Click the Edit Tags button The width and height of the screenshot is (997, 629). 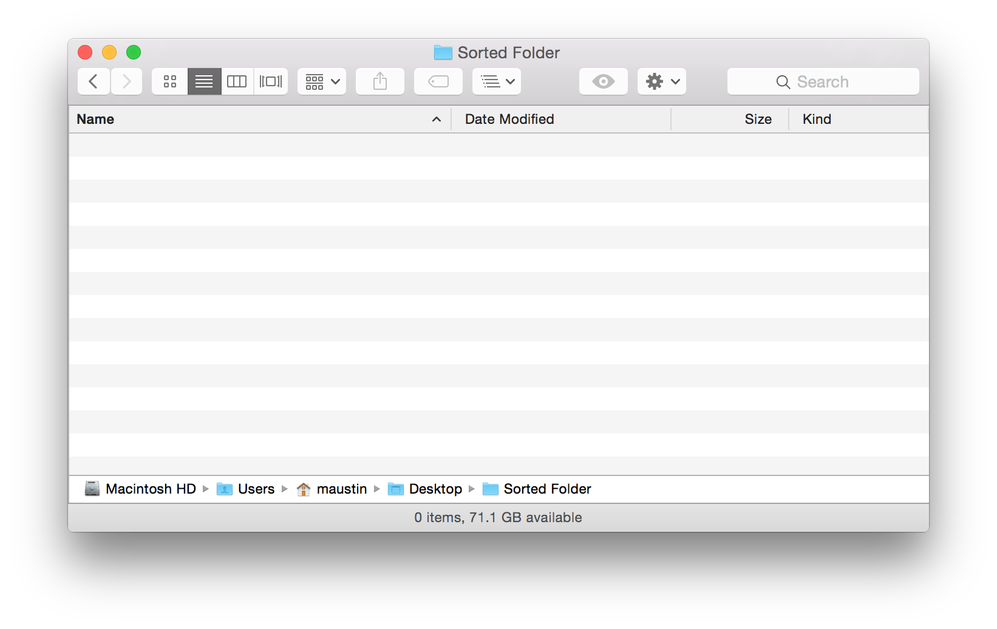tap(438, 81)
